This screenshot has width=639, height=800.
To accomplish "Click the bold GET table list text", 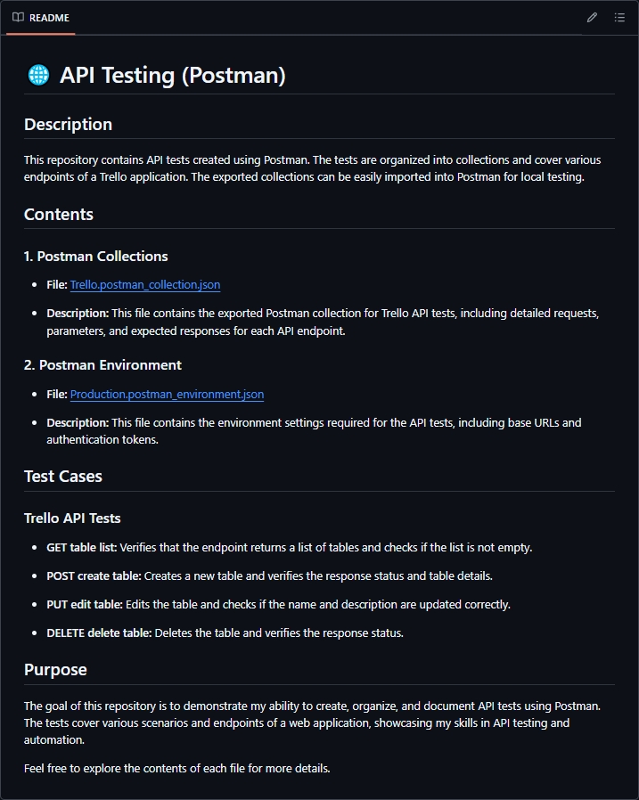I will coord(82,547).
